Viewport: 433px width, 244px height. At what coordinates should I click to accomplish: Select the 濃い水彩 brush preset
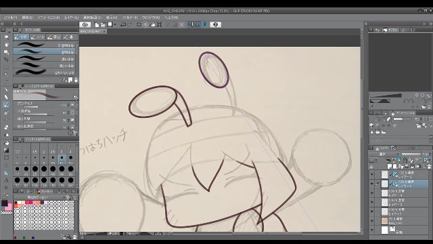pyautogui.click(x=44, y=59)
